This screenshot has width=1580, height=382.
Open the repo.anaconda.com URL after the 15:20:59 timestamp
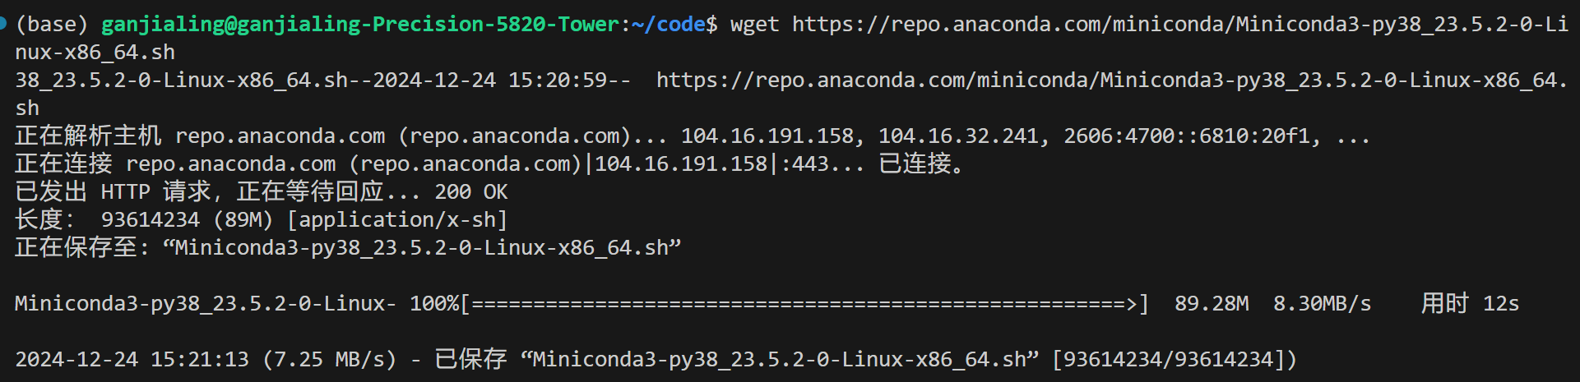coord(1112,81)
